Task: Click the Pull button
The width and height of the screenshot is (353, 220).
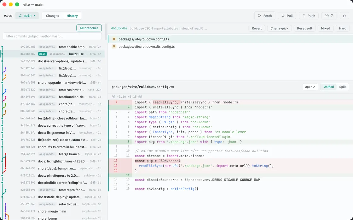Action: (x=287, y=16)
